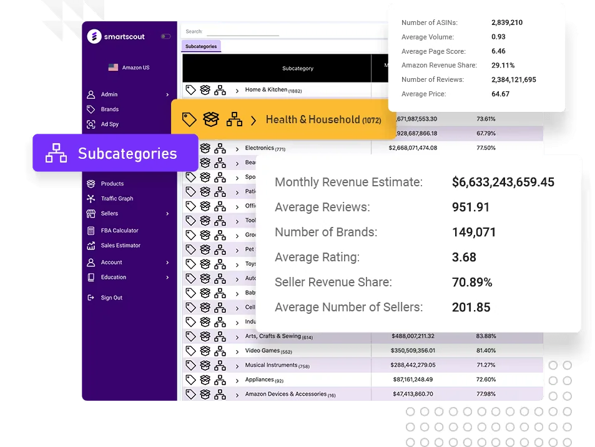Click the Sign Out link

106,298
